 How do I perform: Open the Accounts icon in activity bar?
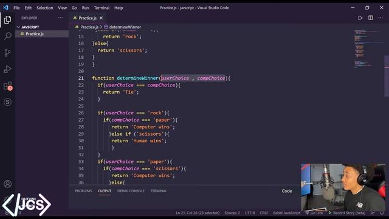coord(7,184)
